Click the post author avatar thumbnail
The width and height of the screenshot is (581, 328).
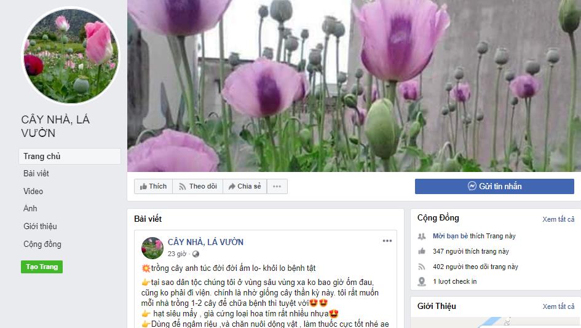(152, 248)
